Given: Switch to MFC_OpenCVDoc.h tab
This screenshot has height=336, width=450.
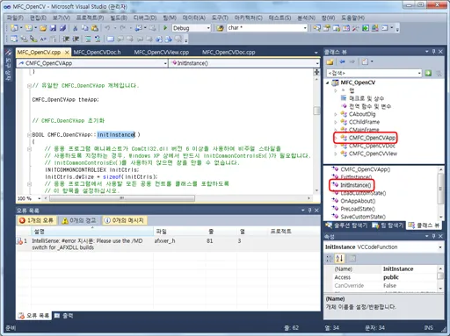Looking at the screenshot, I should pos(98,53).
